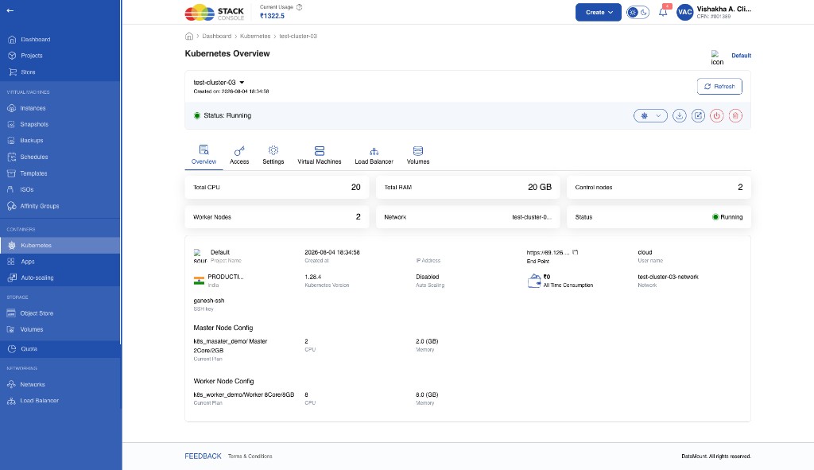Viewport: 814px width, 470px height.
Task: Go to Dashboard breadcrumb link
Action: point(216,37)
